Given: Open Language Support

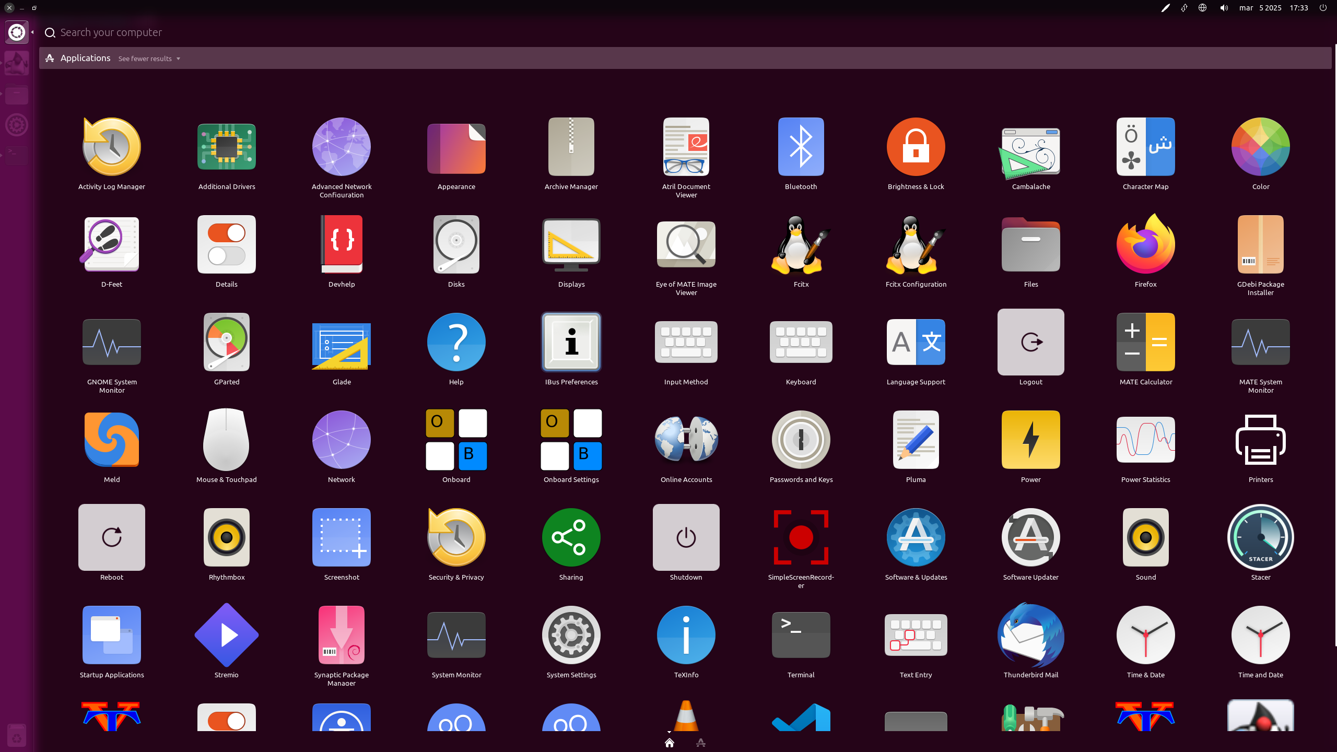Looking at the screenshot, I should tap(916, 342).
